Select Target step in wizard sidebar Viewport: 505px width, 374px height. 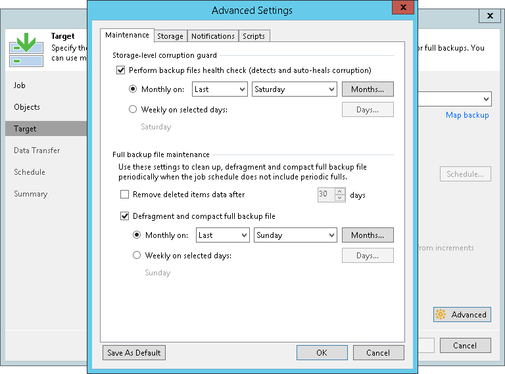coord(46,128)
